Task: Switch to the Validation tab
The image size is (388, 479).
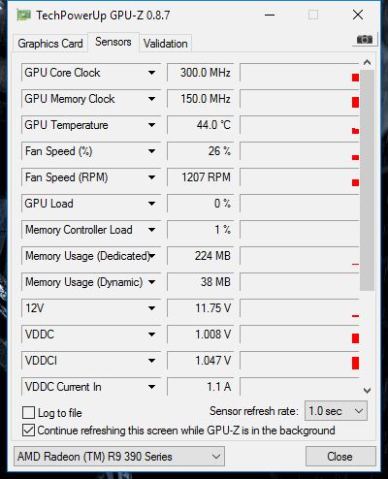Action: [166, 44]
